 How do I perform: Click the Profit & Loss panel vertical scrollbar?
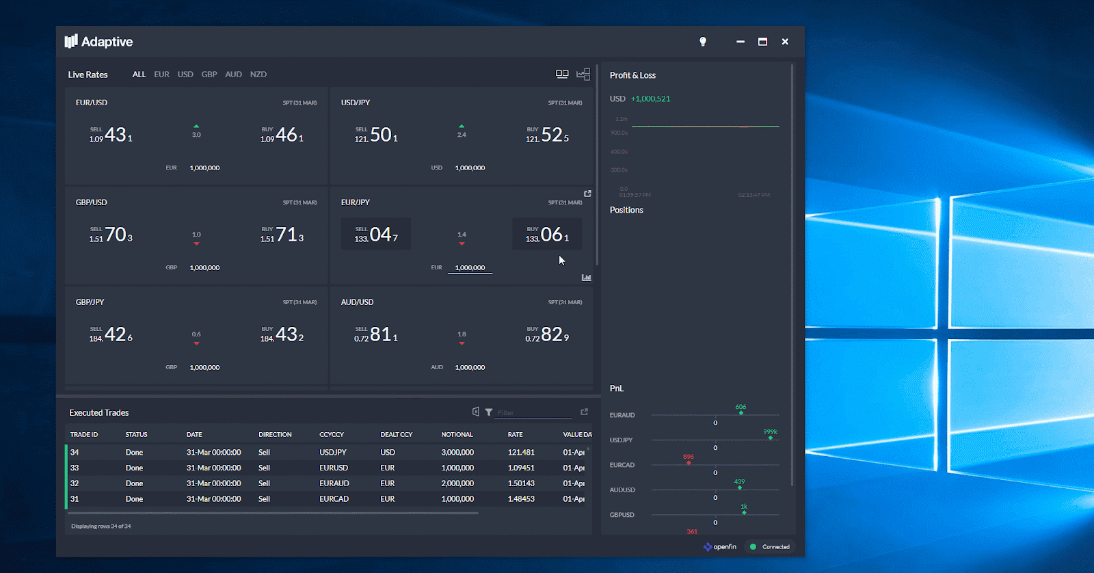pyautogui.click(x=792, y=275)
